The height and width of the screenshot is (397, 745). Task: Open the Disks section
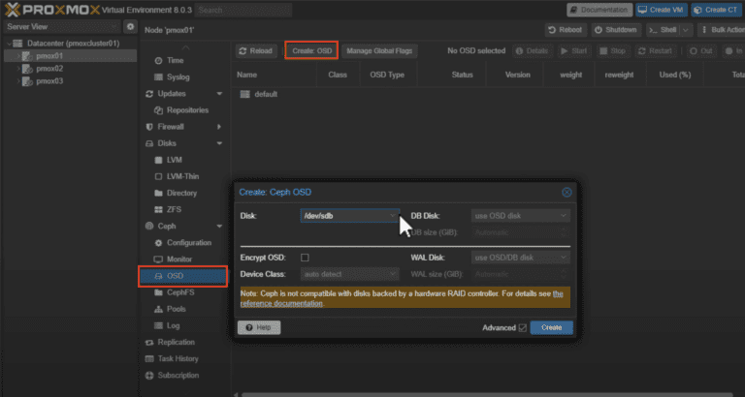(167, 143)
